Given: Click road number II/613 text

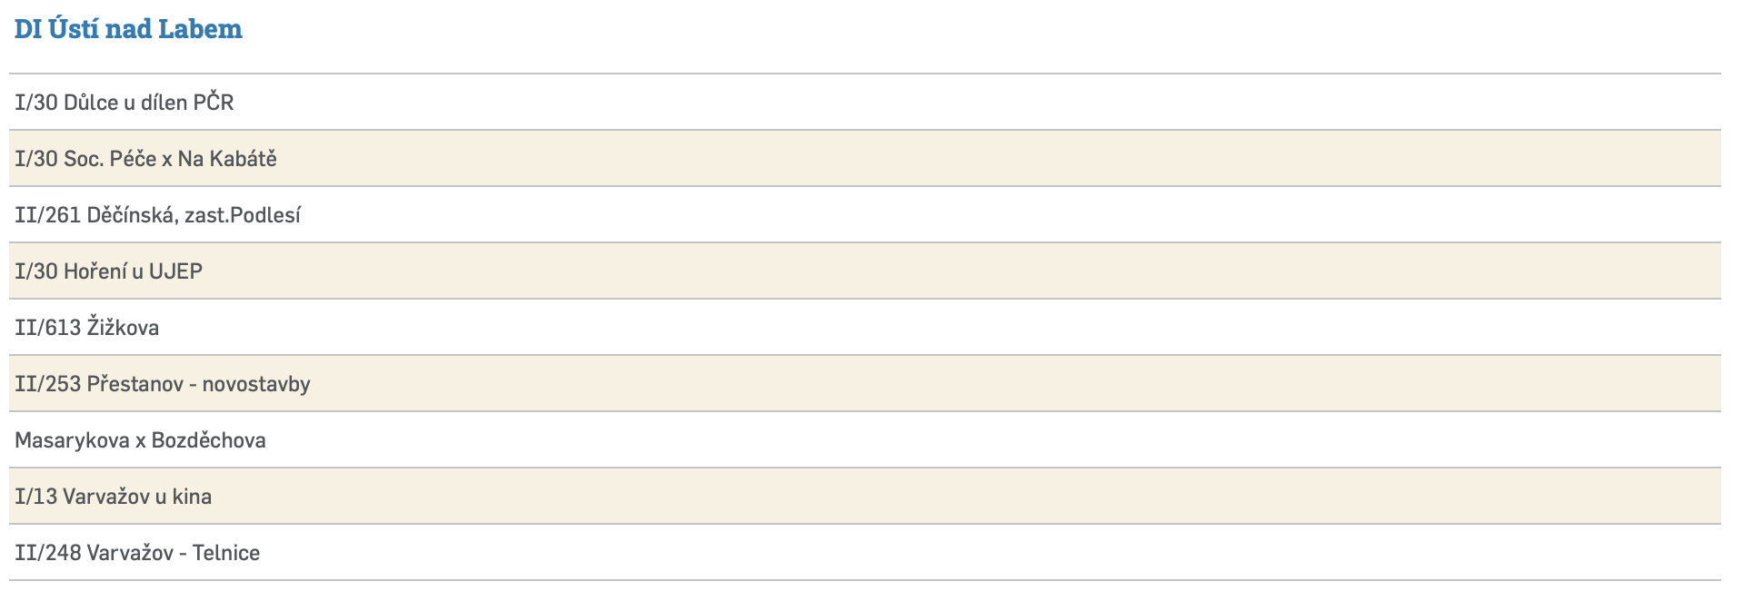Looking at the screenshot, I should pos(47,328).
